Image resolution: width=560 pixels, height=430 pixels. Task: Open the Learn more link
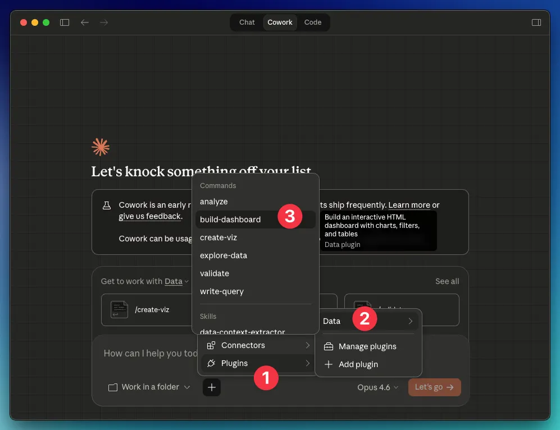409,205
